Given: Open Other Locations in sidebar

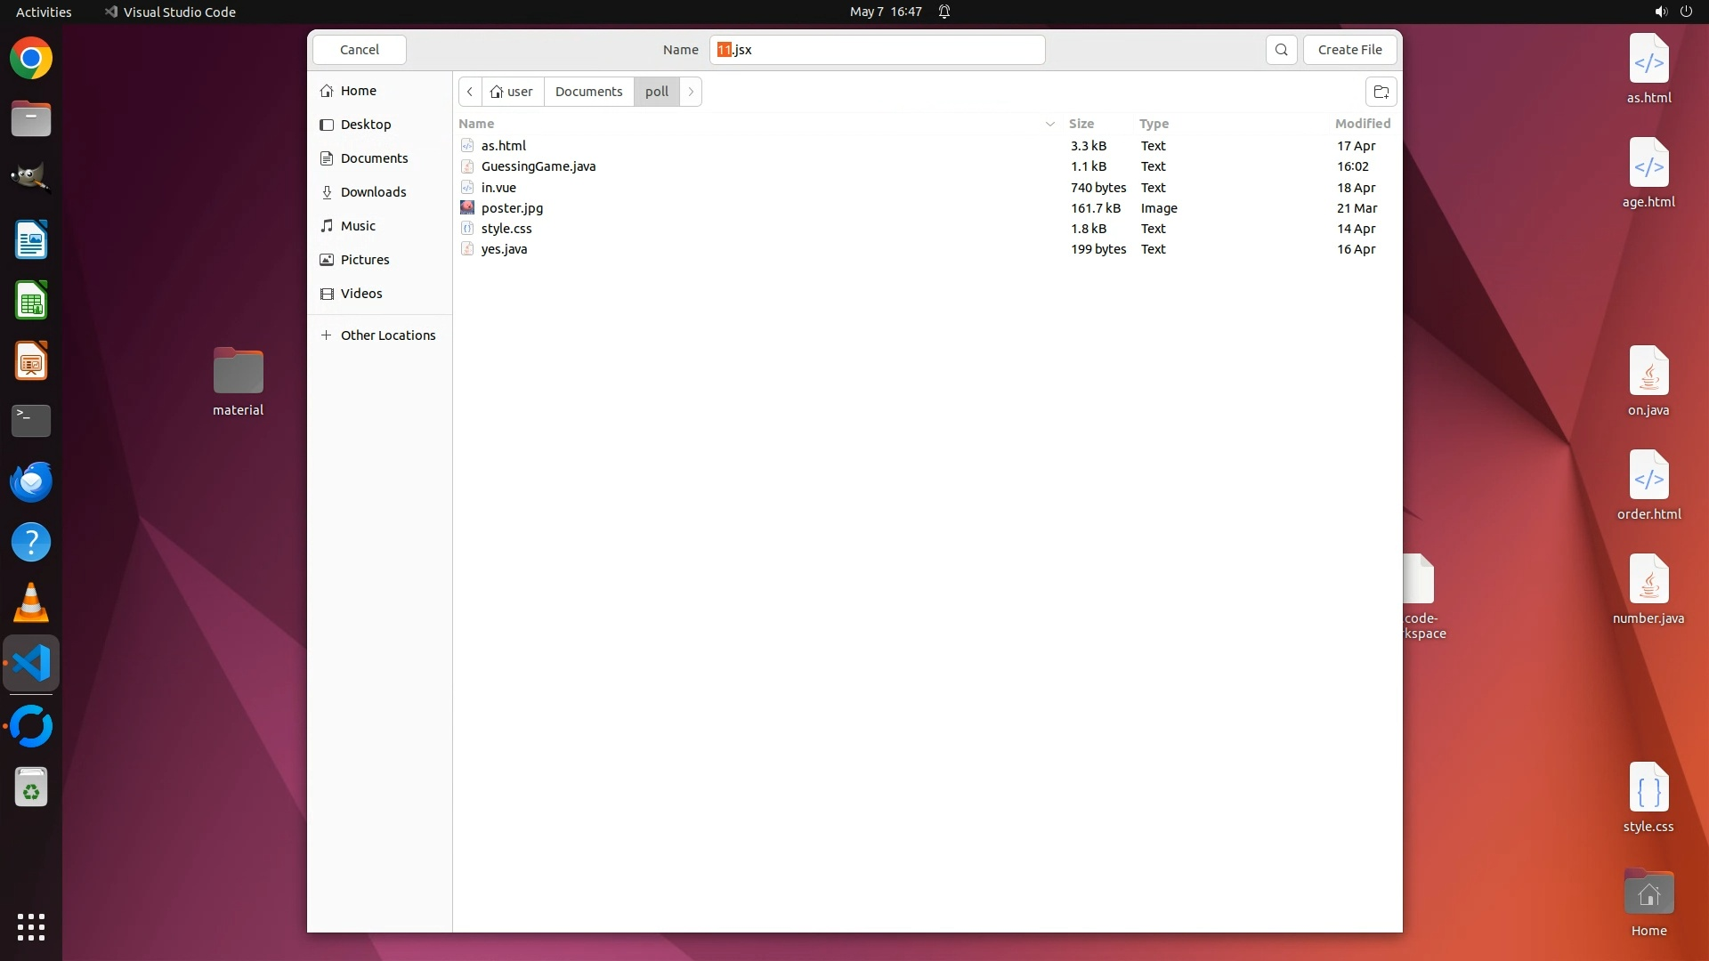Looking at the screenshot, I should point(387,335).
